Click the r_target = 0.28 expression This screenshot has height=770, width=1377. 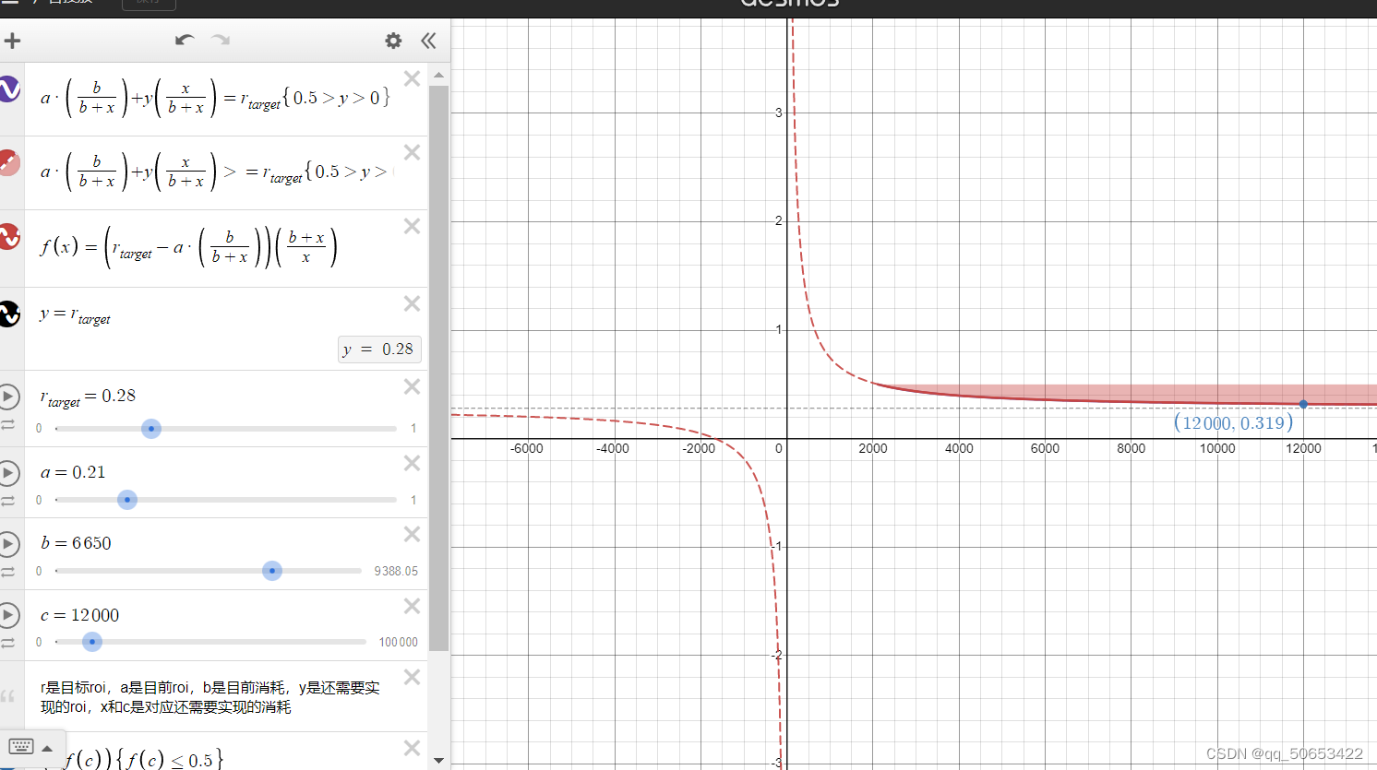click(88, 397)
